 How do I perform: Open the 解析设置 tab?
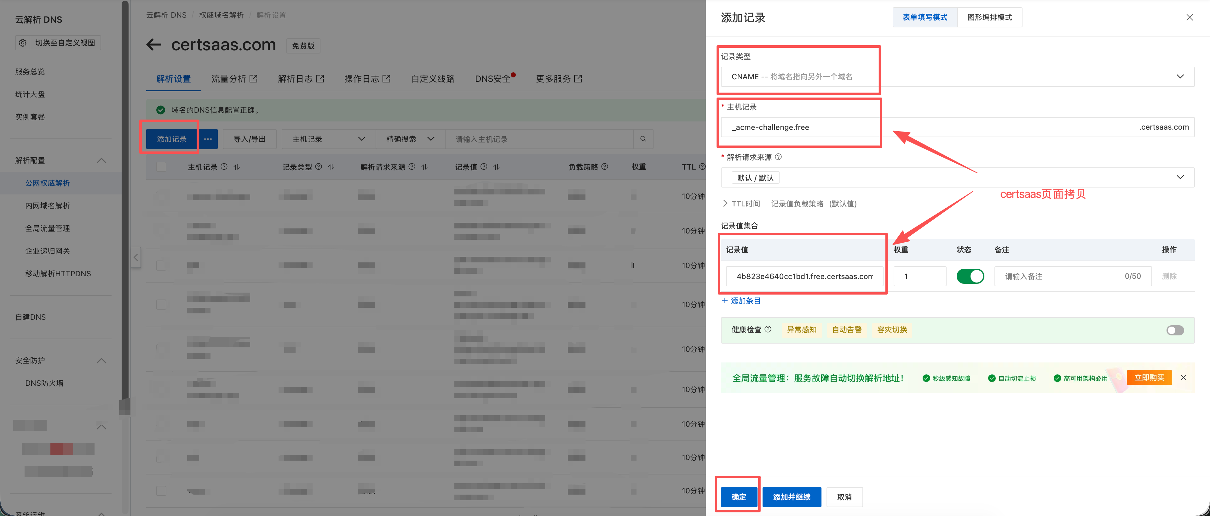click(x=173, y=79)
